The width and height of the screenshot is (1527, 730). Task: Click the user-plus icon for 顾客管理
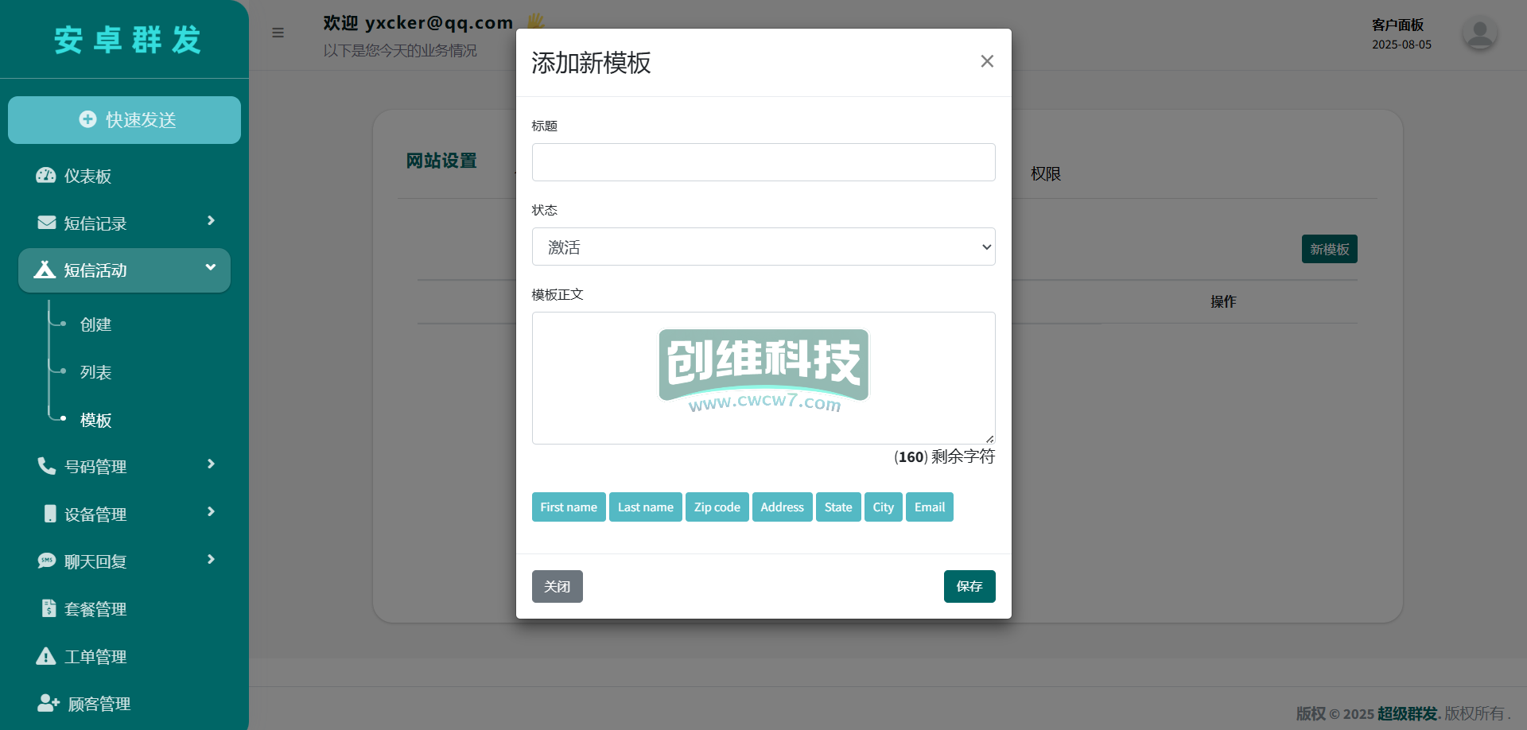coord(49,703)
